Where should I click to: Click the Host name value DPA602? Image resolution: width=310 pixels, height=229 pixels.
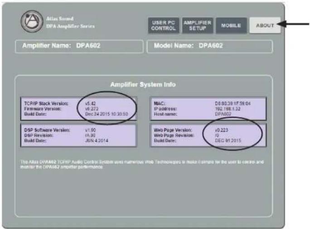223,114
